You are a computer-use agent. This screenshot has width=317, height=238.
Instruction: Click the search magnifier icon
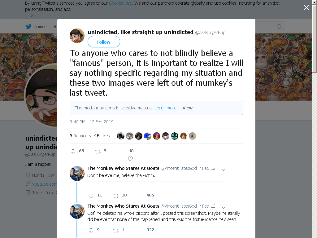pos(279,27)
